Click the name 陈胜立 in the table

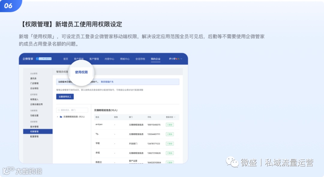click(99, 162)
